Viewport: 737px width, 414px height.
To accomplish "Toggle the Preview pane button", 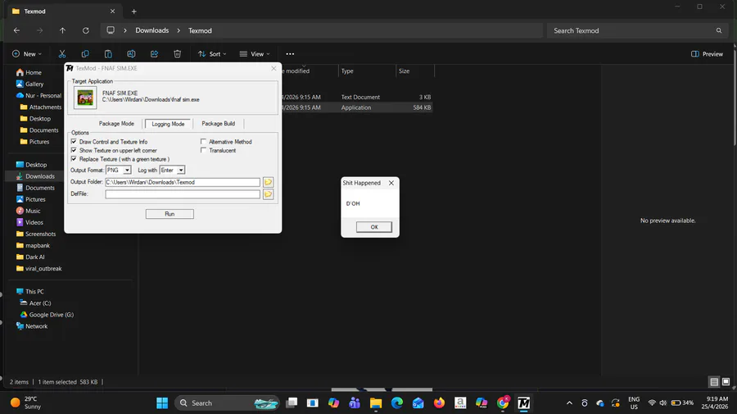I will pyautogui.click(x=707, y=54).
